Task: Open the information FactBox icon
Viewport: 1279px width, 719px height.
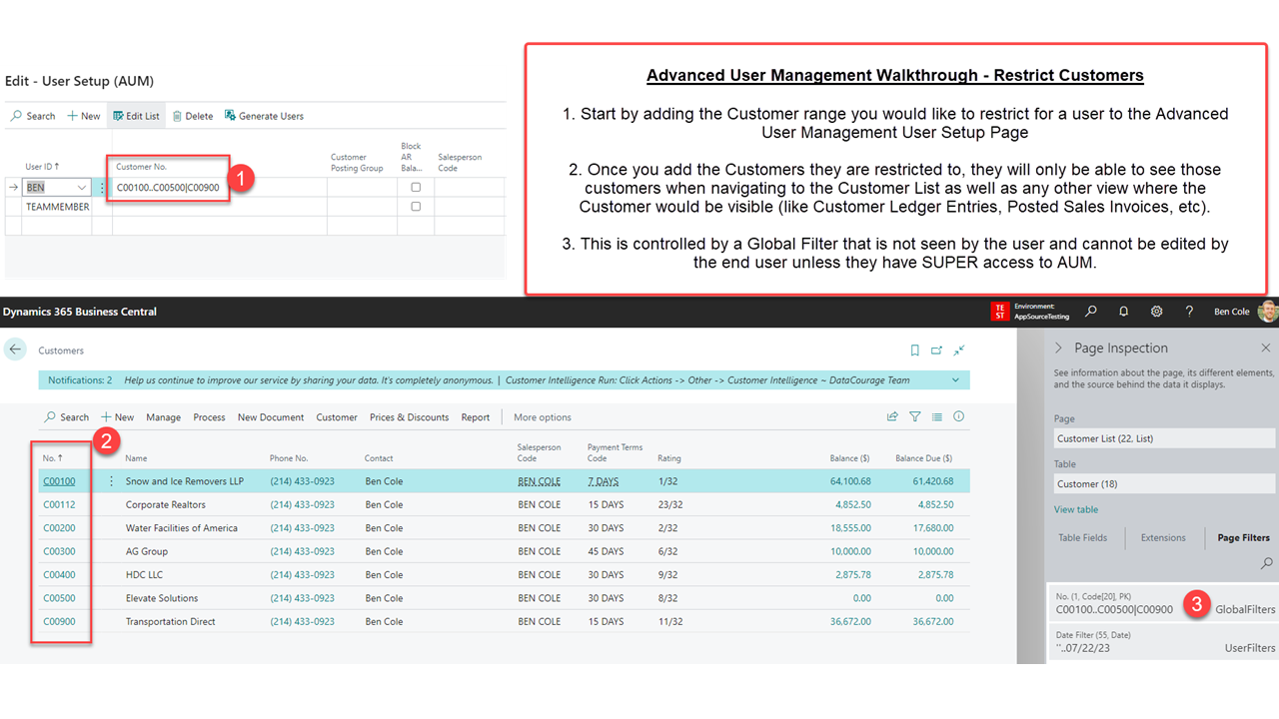Action: coord(959,417)
